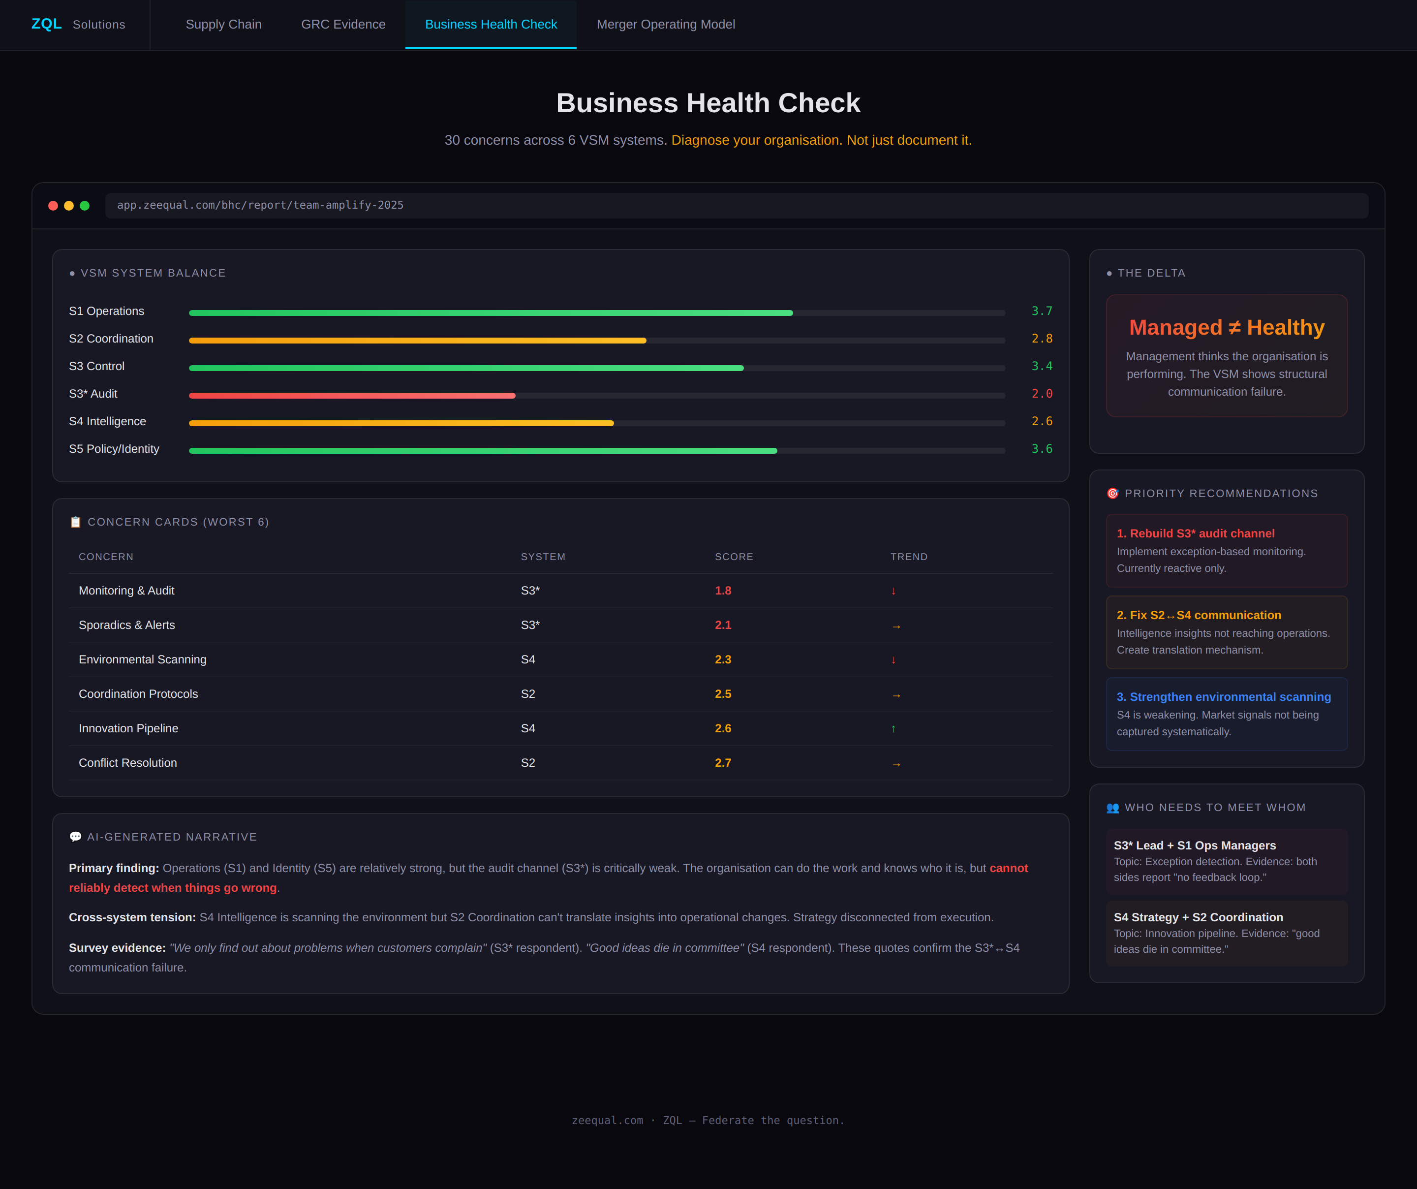Click the up trend arrow for Innovation Pipeline
The image size is (1417, 1189).
click(893, 729)
